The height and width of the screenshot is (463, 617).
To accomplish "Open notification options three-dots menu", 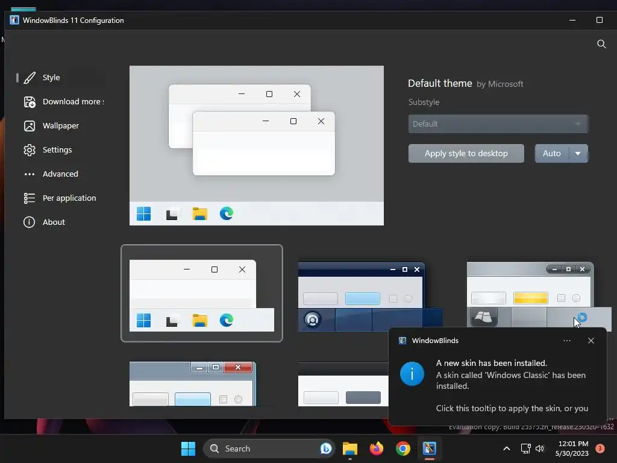I will (566, 341).
